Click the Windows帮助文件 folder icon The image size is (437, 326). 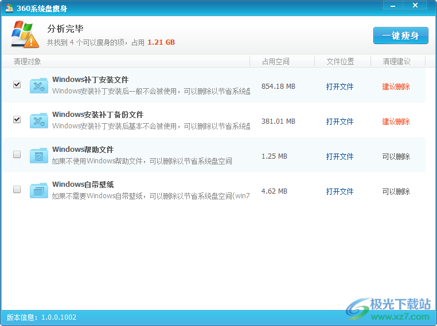tap(39, 156)
